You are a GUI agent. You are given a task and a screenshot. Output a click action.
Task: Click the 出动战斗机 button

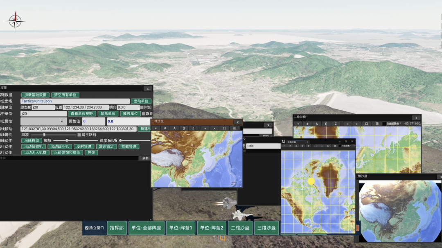point(59,147)
